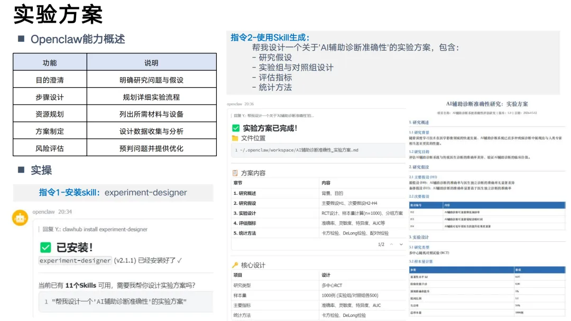Select the "说明" table header cell
The image size is (571, 321).
[x=152, y=62]
